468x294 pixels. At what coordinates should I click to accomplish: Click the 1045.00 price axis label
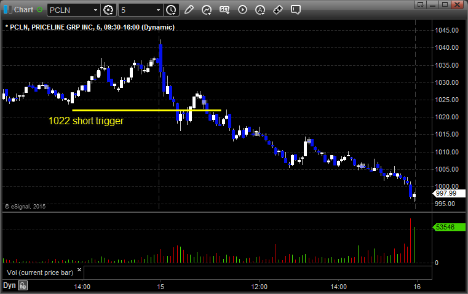[x=447, y=30]
